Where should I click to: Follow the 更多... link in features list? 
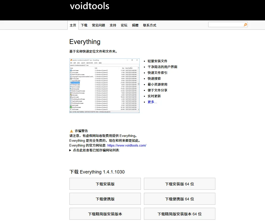click(152, 102)
